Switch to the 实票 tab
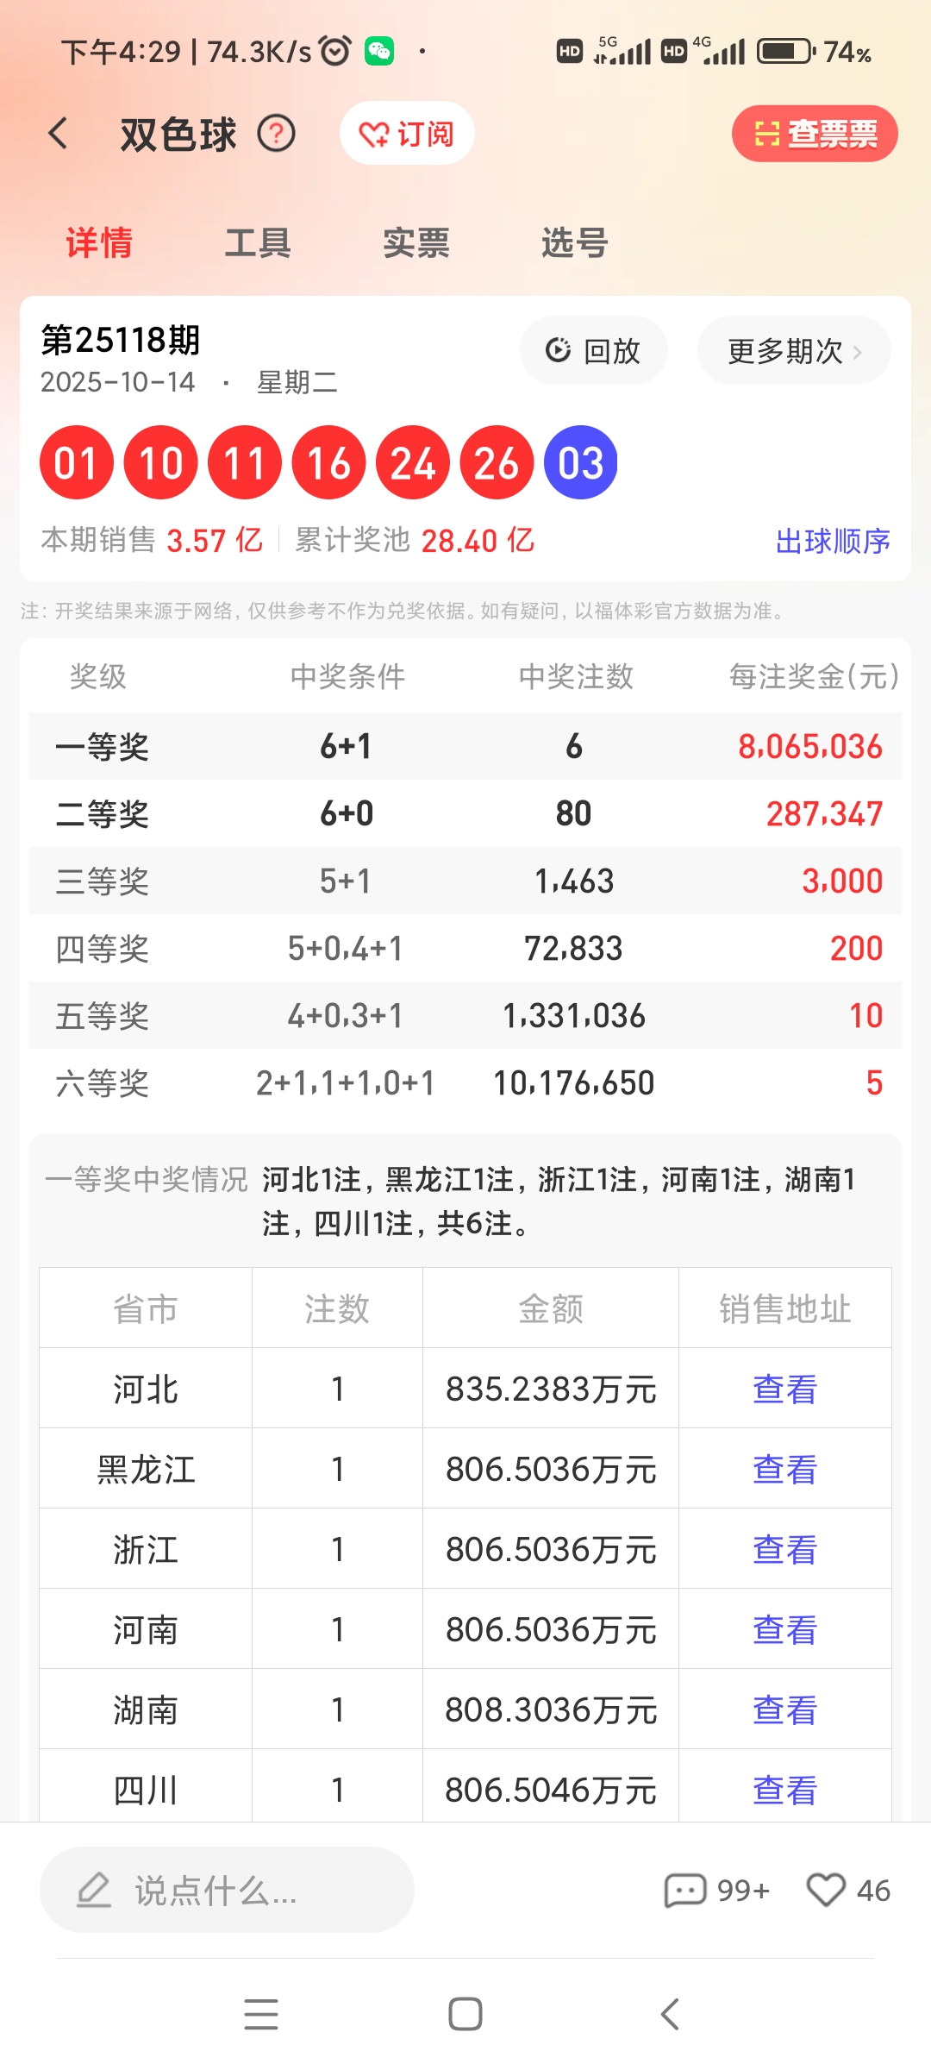Image resolution: width=931 pixels, height=2070 pixels. 416,243
